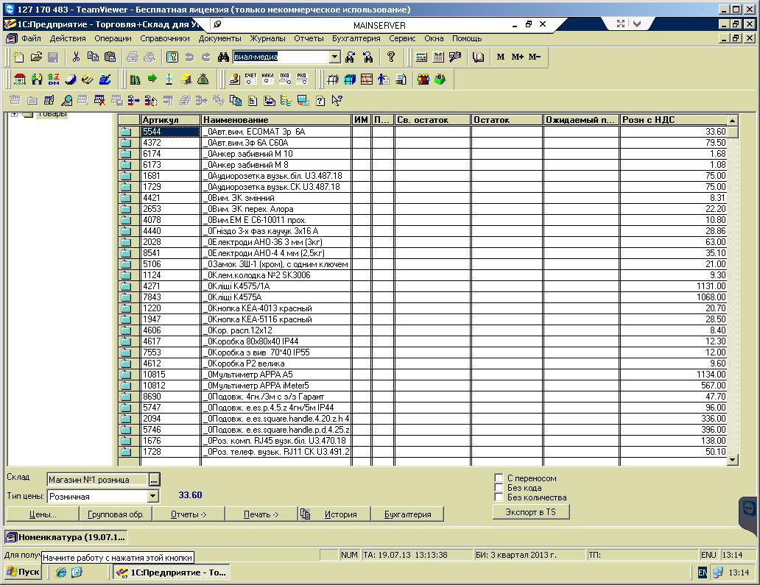The image size is (760, 585).
Task: Click the scissors Cut icon
Action: click(x=76, y=57)
